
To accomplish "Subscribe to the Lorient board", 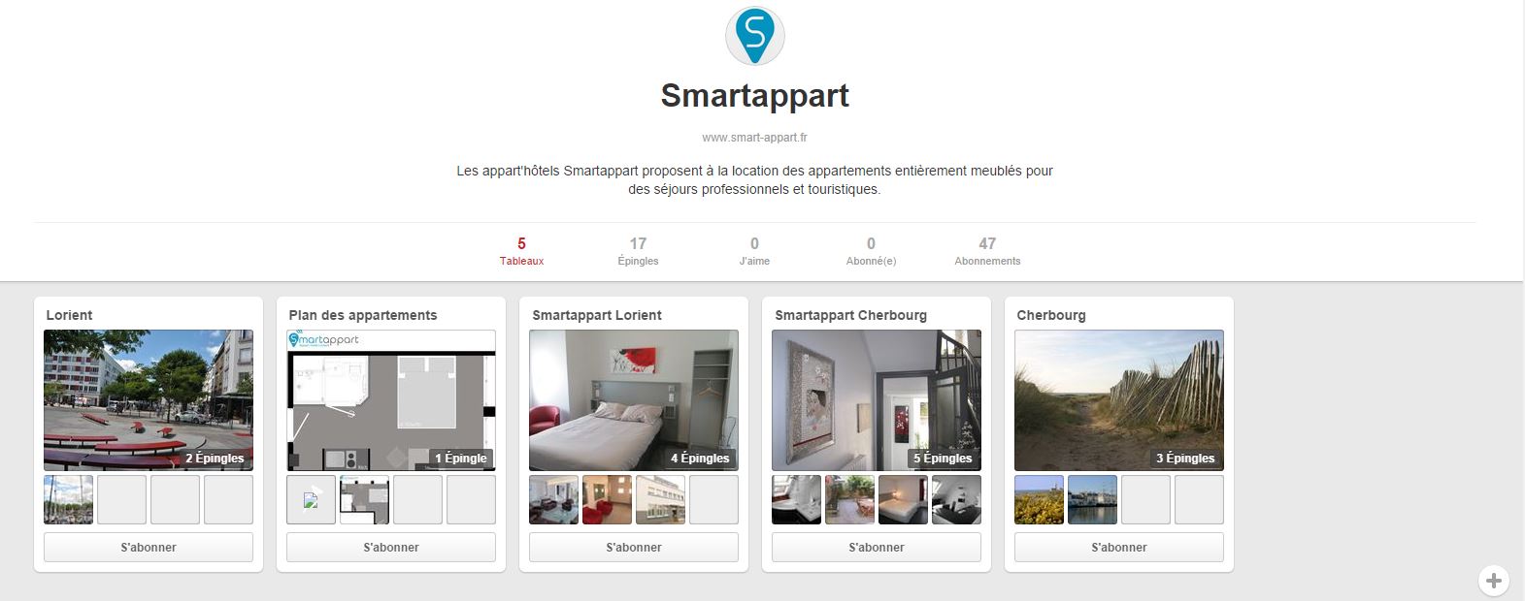I will [149, 547].
